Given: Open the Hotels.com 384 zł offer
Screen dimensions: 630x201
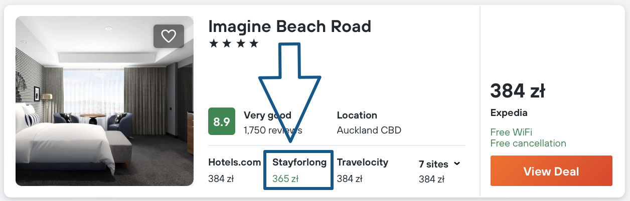Looking at the screenshot, I should [234, 170].
